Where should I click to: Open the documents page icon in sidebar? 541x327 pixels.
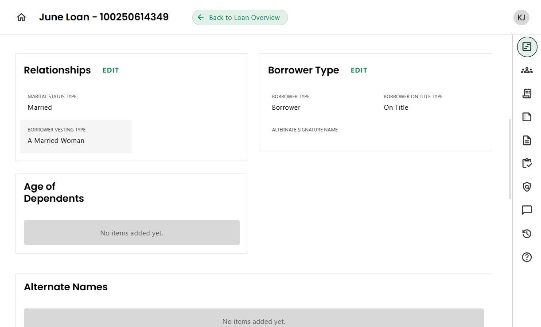527,140
